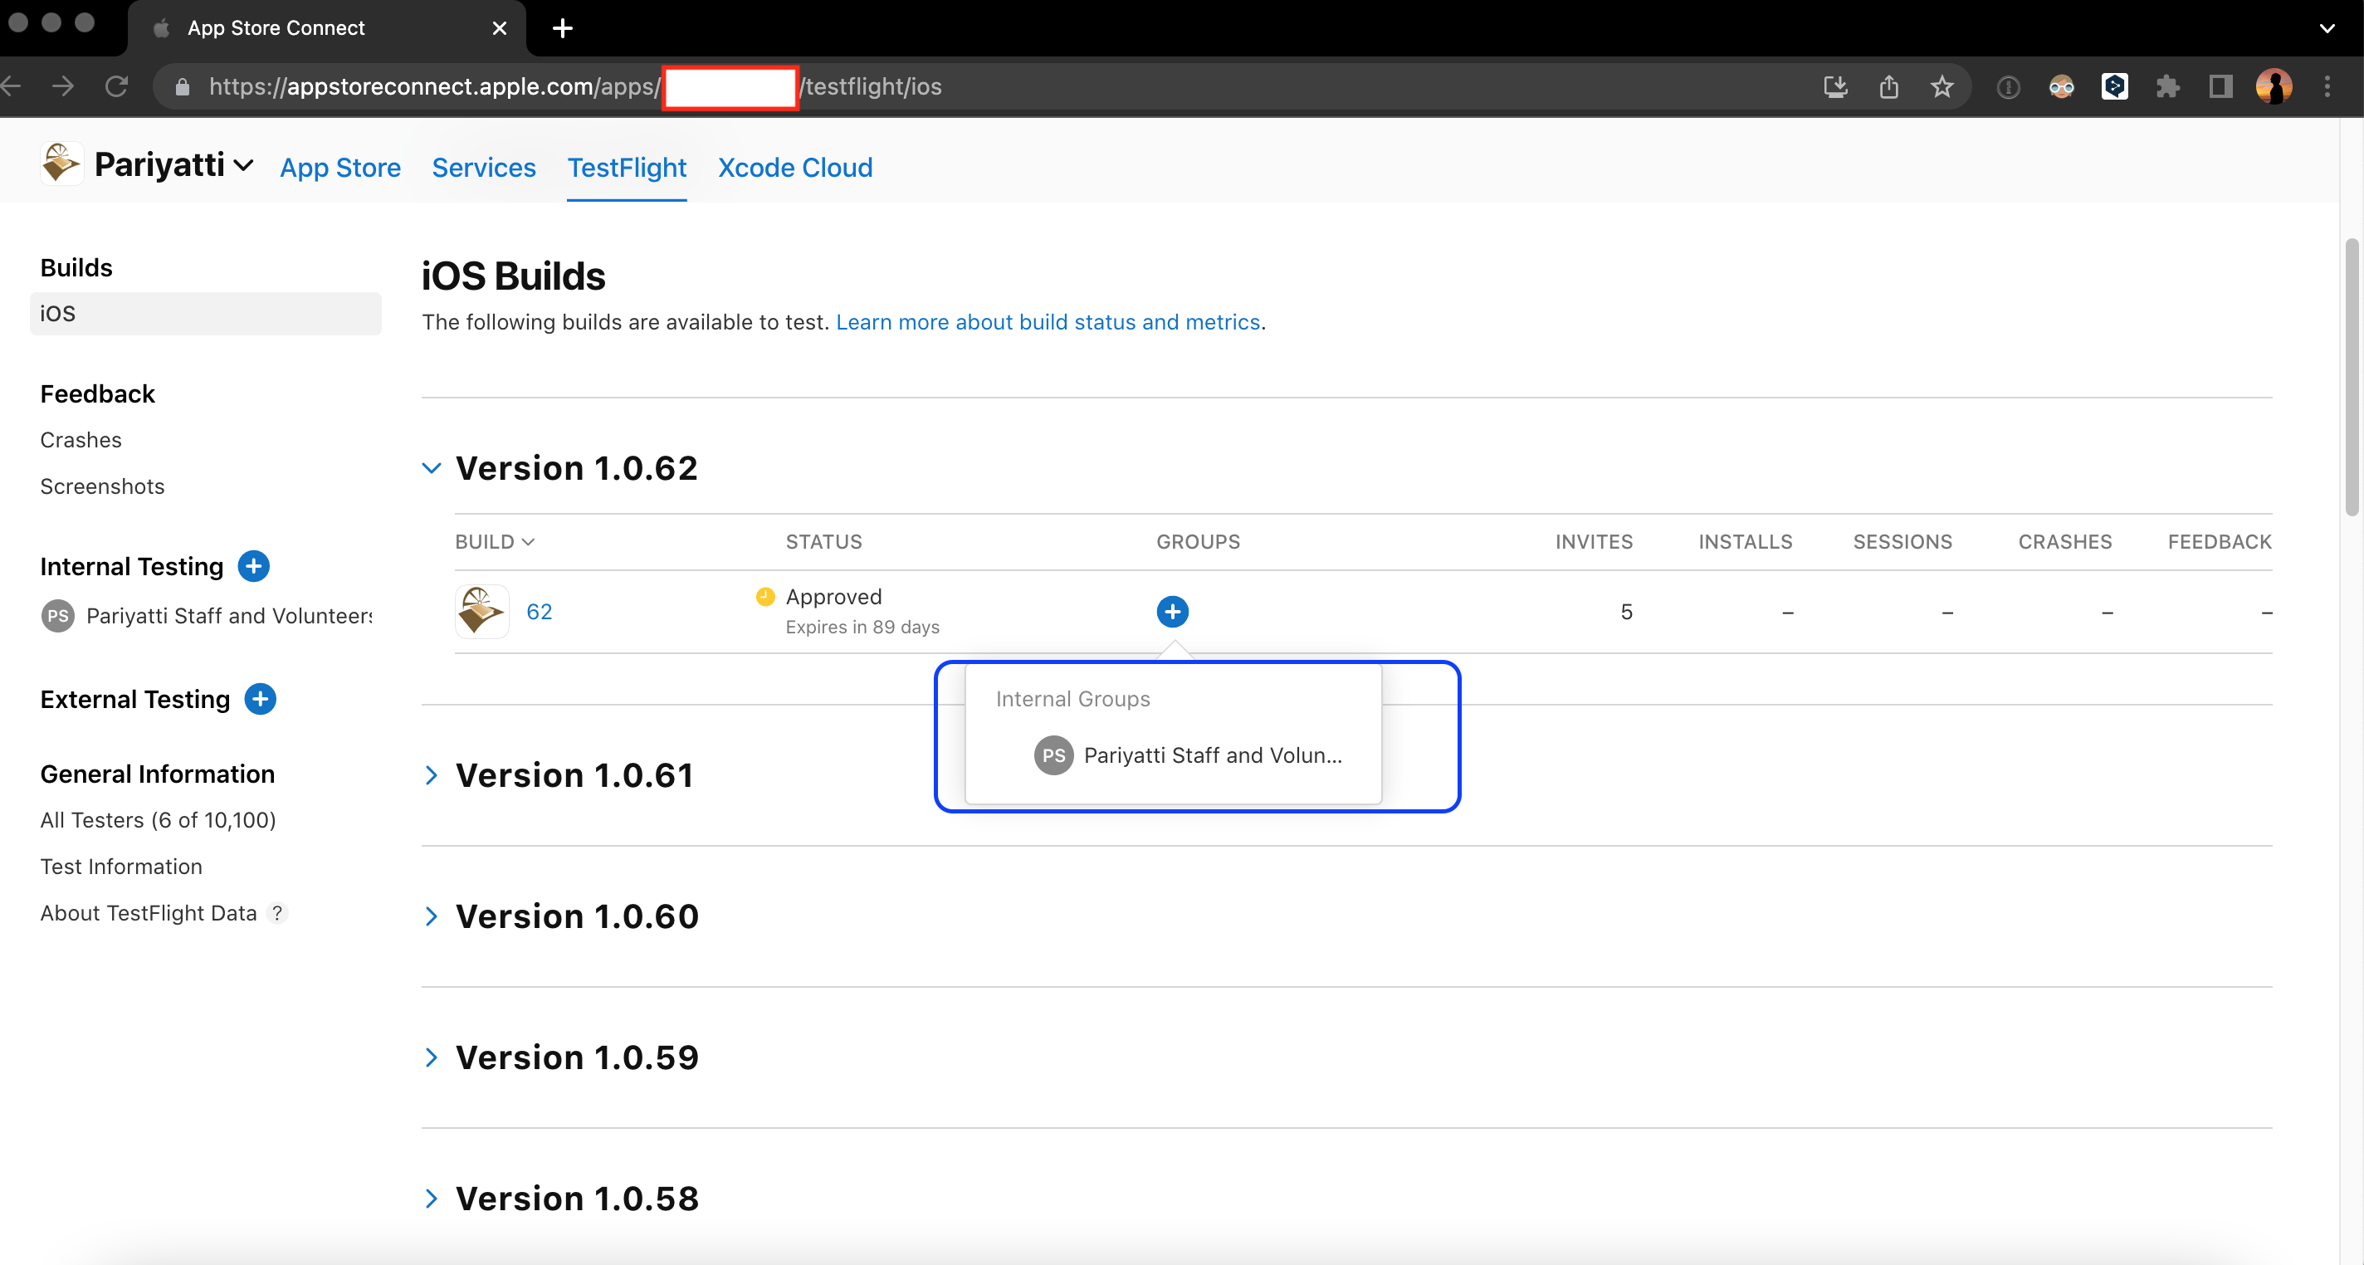Switch to the Xcode Cloud tab
Image resolution: width=2364 pixels, height=1265 pixels.
(x=794, y=168)
